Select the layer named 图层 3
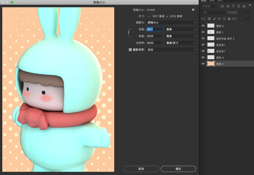The width and height of the screenshot is (254, 175). tap(220, 26)
